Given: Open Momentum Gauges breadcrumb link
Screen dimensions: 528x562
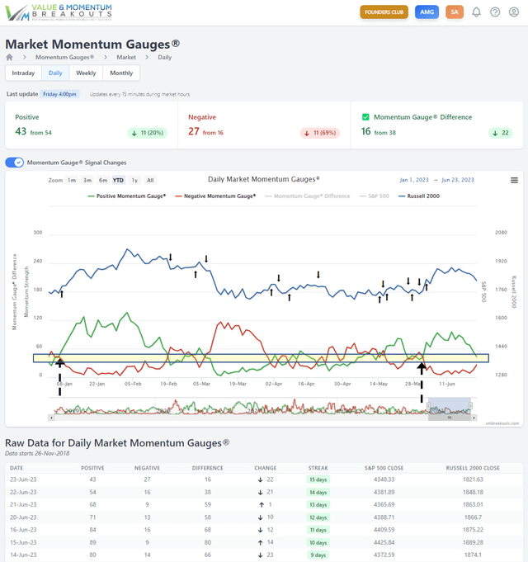Looking at the screenshot, I should [x=64, y=57].
